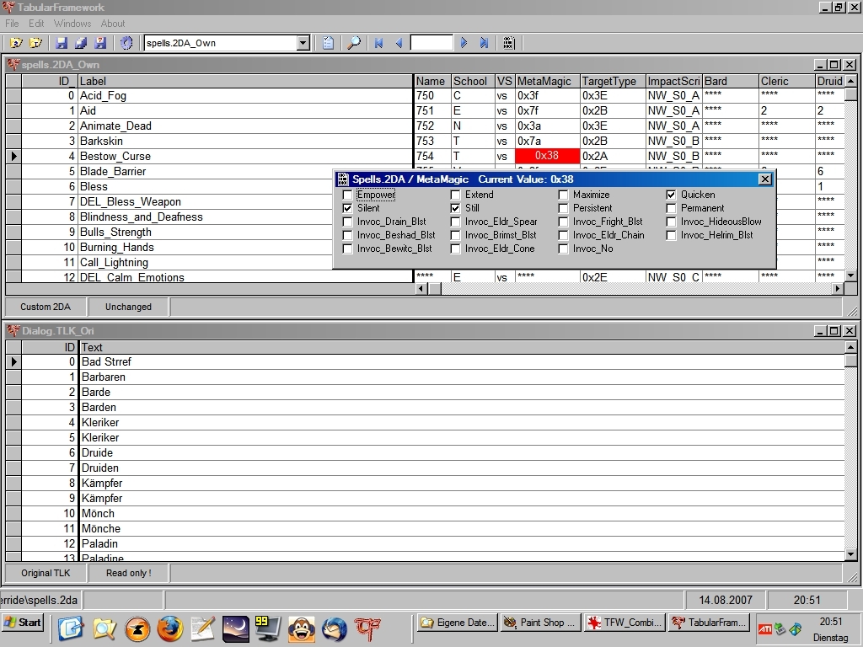The image size is (863, 647).
Task: Click the single-disk save icon in toolbar
Action: coord(62,43)
